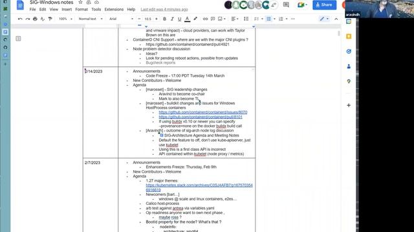The image size is (414, 232).
Task: Redo the last undone edit
Action: click(x=27, y=19)
